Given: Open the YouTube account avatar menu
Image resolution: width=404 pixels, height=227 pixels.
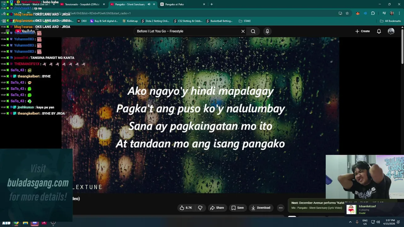Looking at the screenshot, I should click(391, 31).
